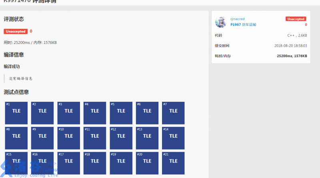Image resolution: width=320 pixels, height=178 pixels.
Task: Click the Unaccepted badge in submission card
Action: [296, 19]
